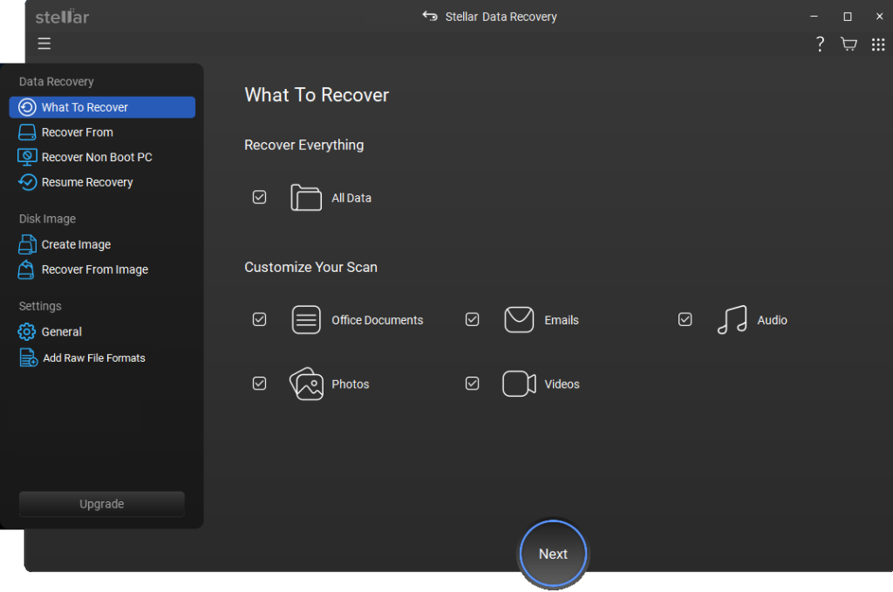Open help using the question mark icon
This screenshot has width=893, height=592.
[x=820, y=44]
